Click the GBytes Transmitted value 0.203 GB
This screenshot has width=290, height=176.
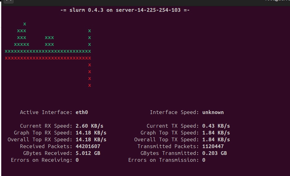(214, 153)
